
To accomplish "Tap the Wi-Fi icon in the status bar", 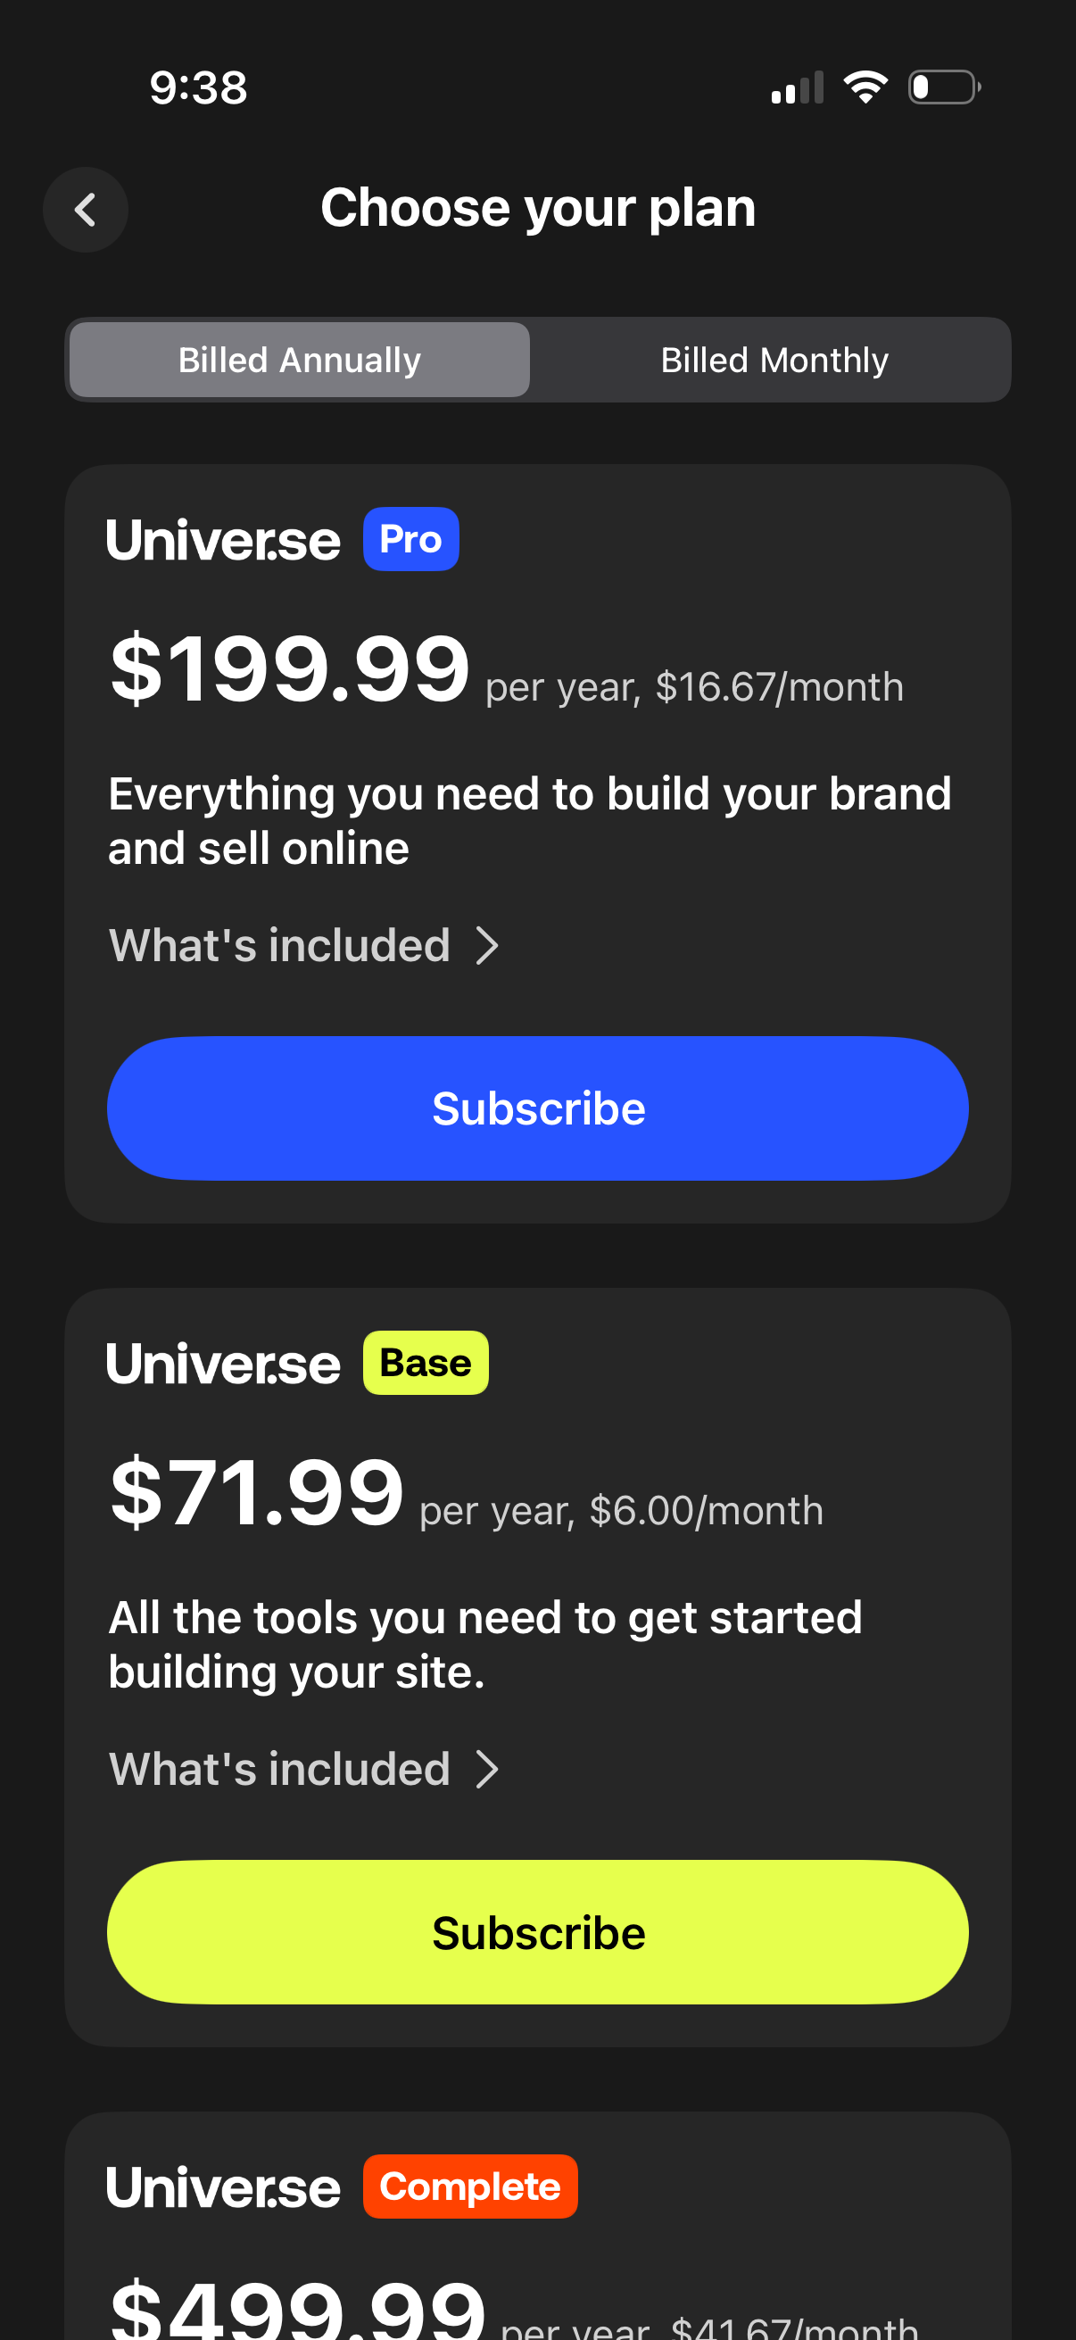I will pos(865,87).
